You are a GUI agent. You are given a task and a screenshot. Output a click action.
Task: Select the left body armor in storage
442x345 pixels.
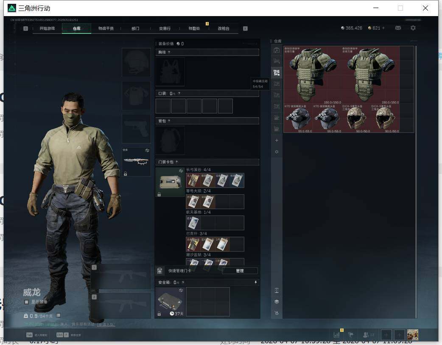point(313,75)
